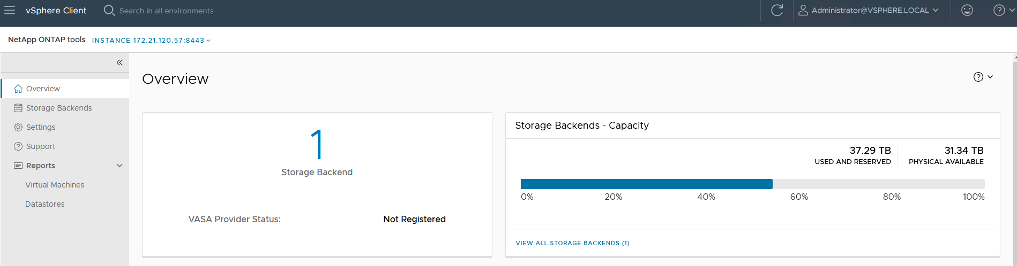This screenshot has width=1017, height=266.
Task: Click the smiley feedback icon
Action: click(x=967, y=11)
